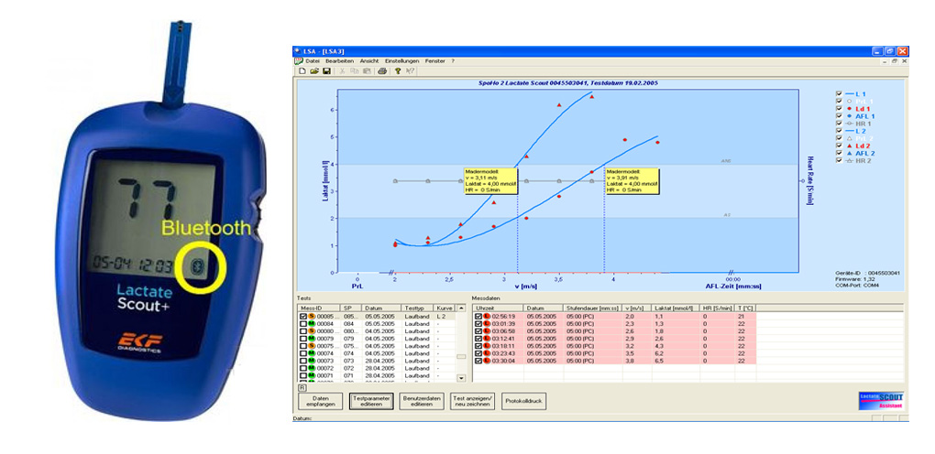The height and width of the screenshot is (454, 935).
Task: Click the Tests list scroll down arrow
Action: (460, 378)
